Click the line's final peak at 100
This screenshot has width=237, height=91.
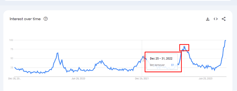click(225, 40)
